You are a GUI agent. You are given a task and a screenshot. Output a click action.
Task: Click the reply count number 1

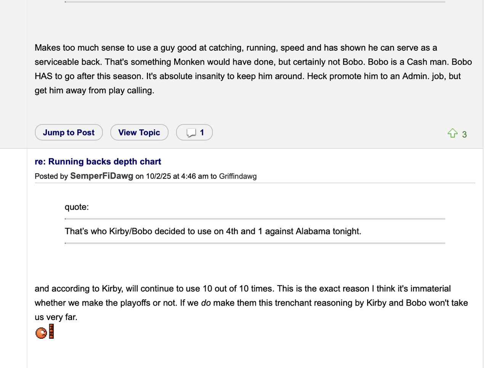click(202, 132)
